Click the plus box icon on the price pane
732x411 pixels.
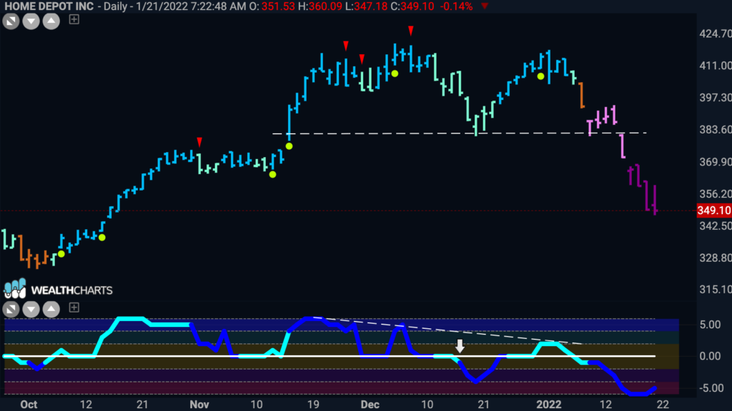(74, 19)
